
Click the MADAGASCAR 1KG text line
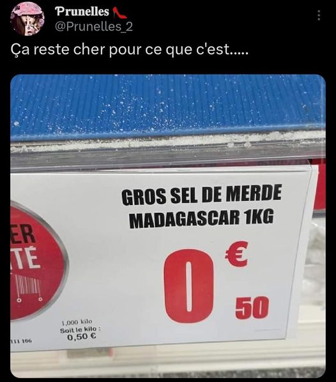click(201, 218)
